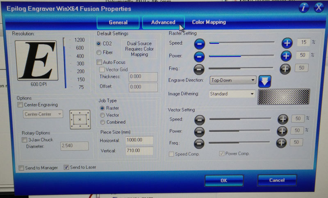The width and height of the screenshot is (328, 198).
Task: Click the Vector Speed slider track
Action: (x=240, y=119)
